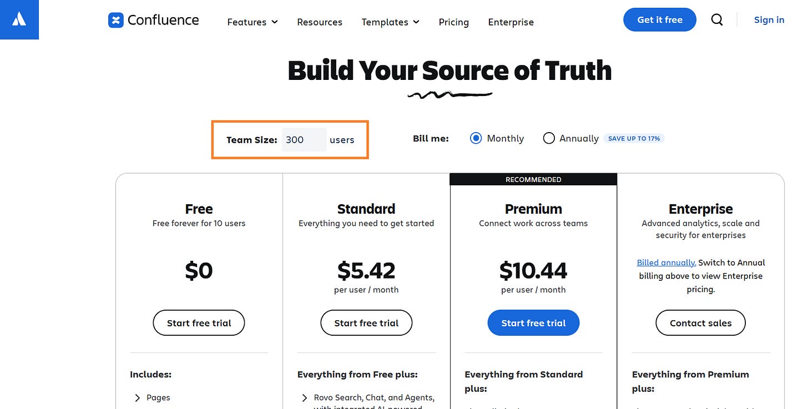The width and height of the screenshot is (808, 409).
Task: Expand the Templates dropdown menu
Action: pos(390,22)
